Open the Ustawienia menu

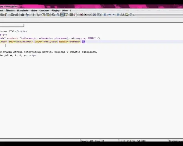point(22,10)
